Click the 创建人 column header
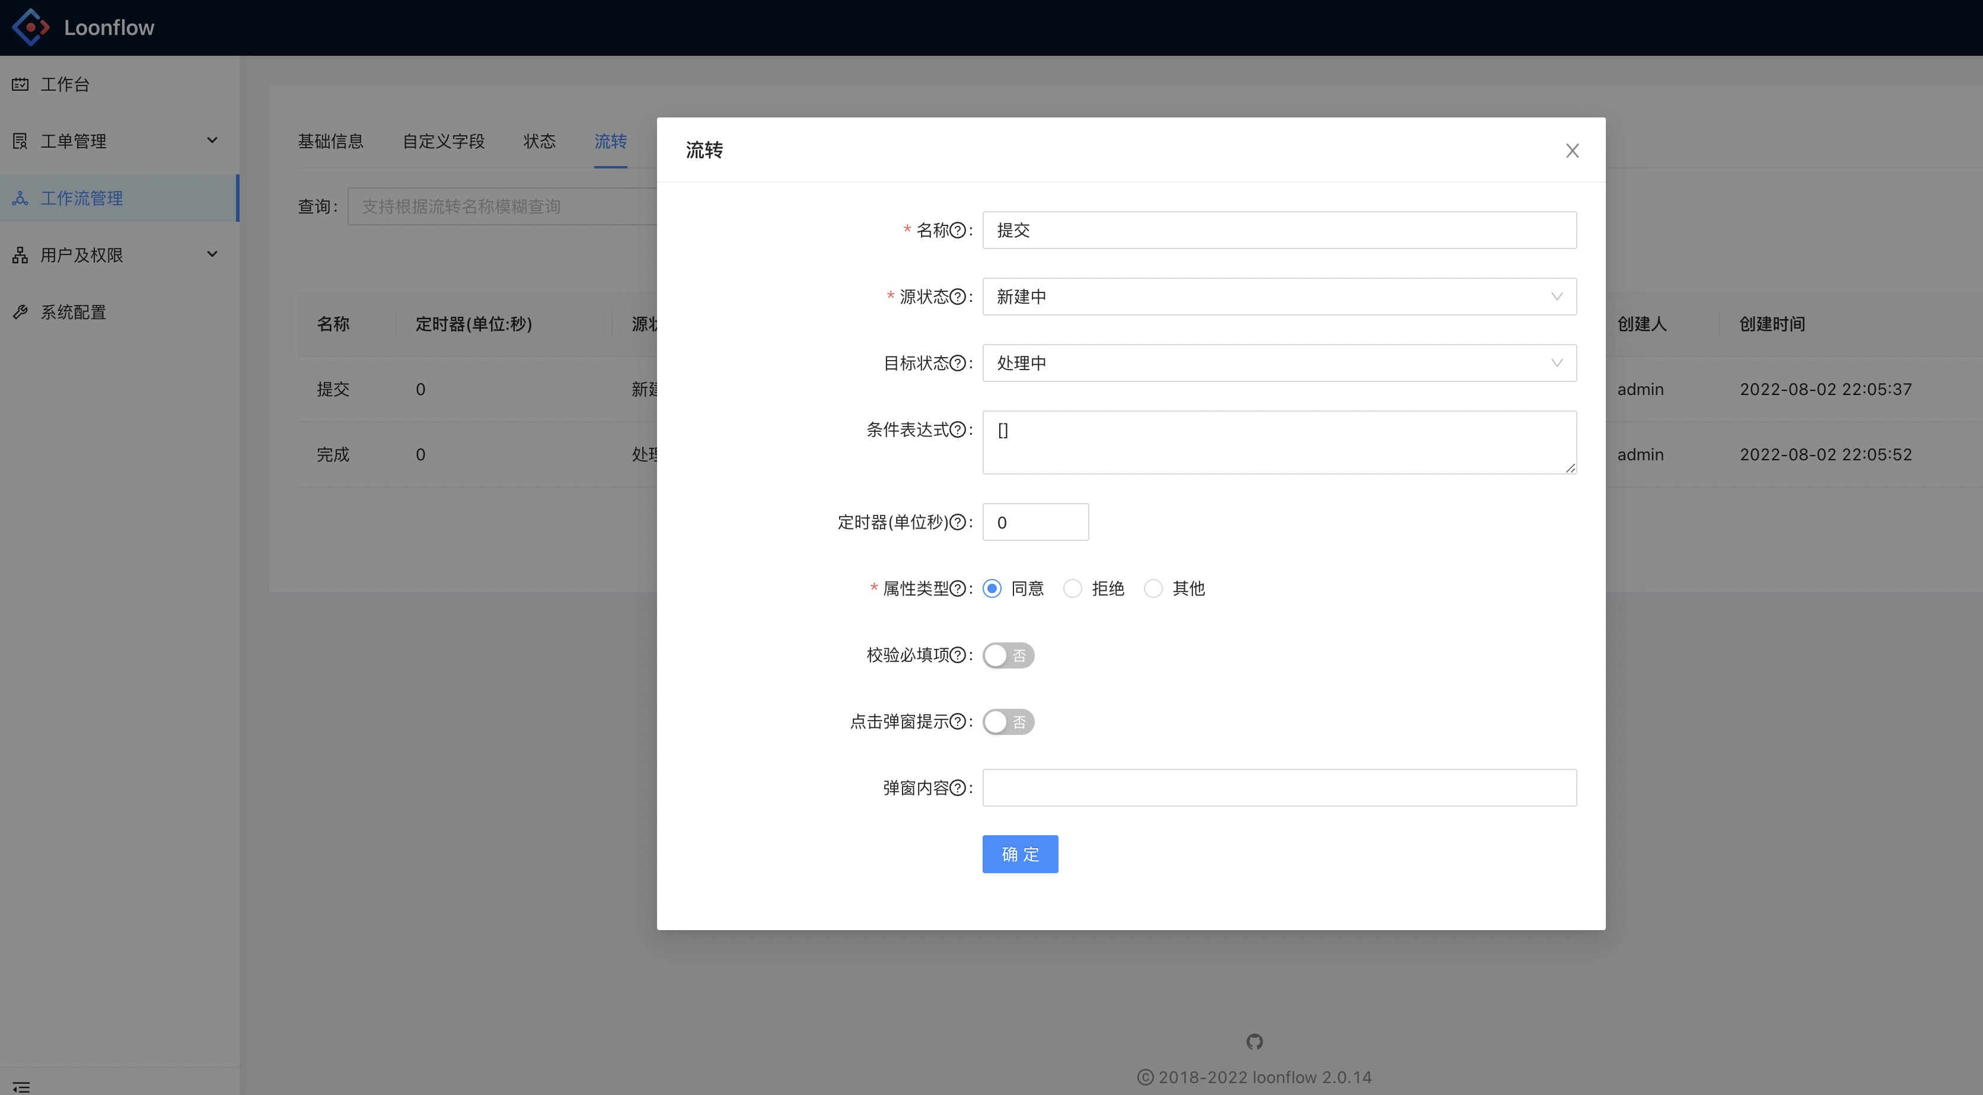Screen dimensions: 1983x1095 coord(1642,323)
